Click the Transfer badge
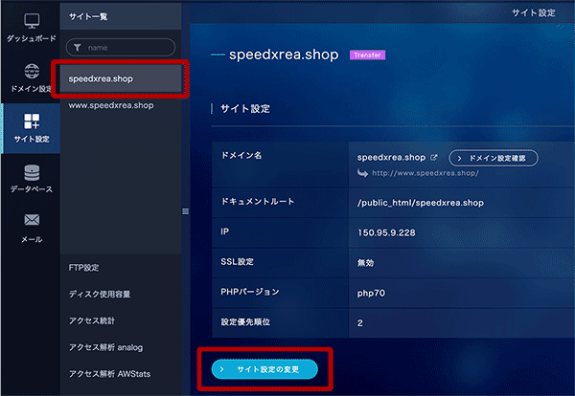Viewport: 575px width, 396px height. tap(367, 55)
